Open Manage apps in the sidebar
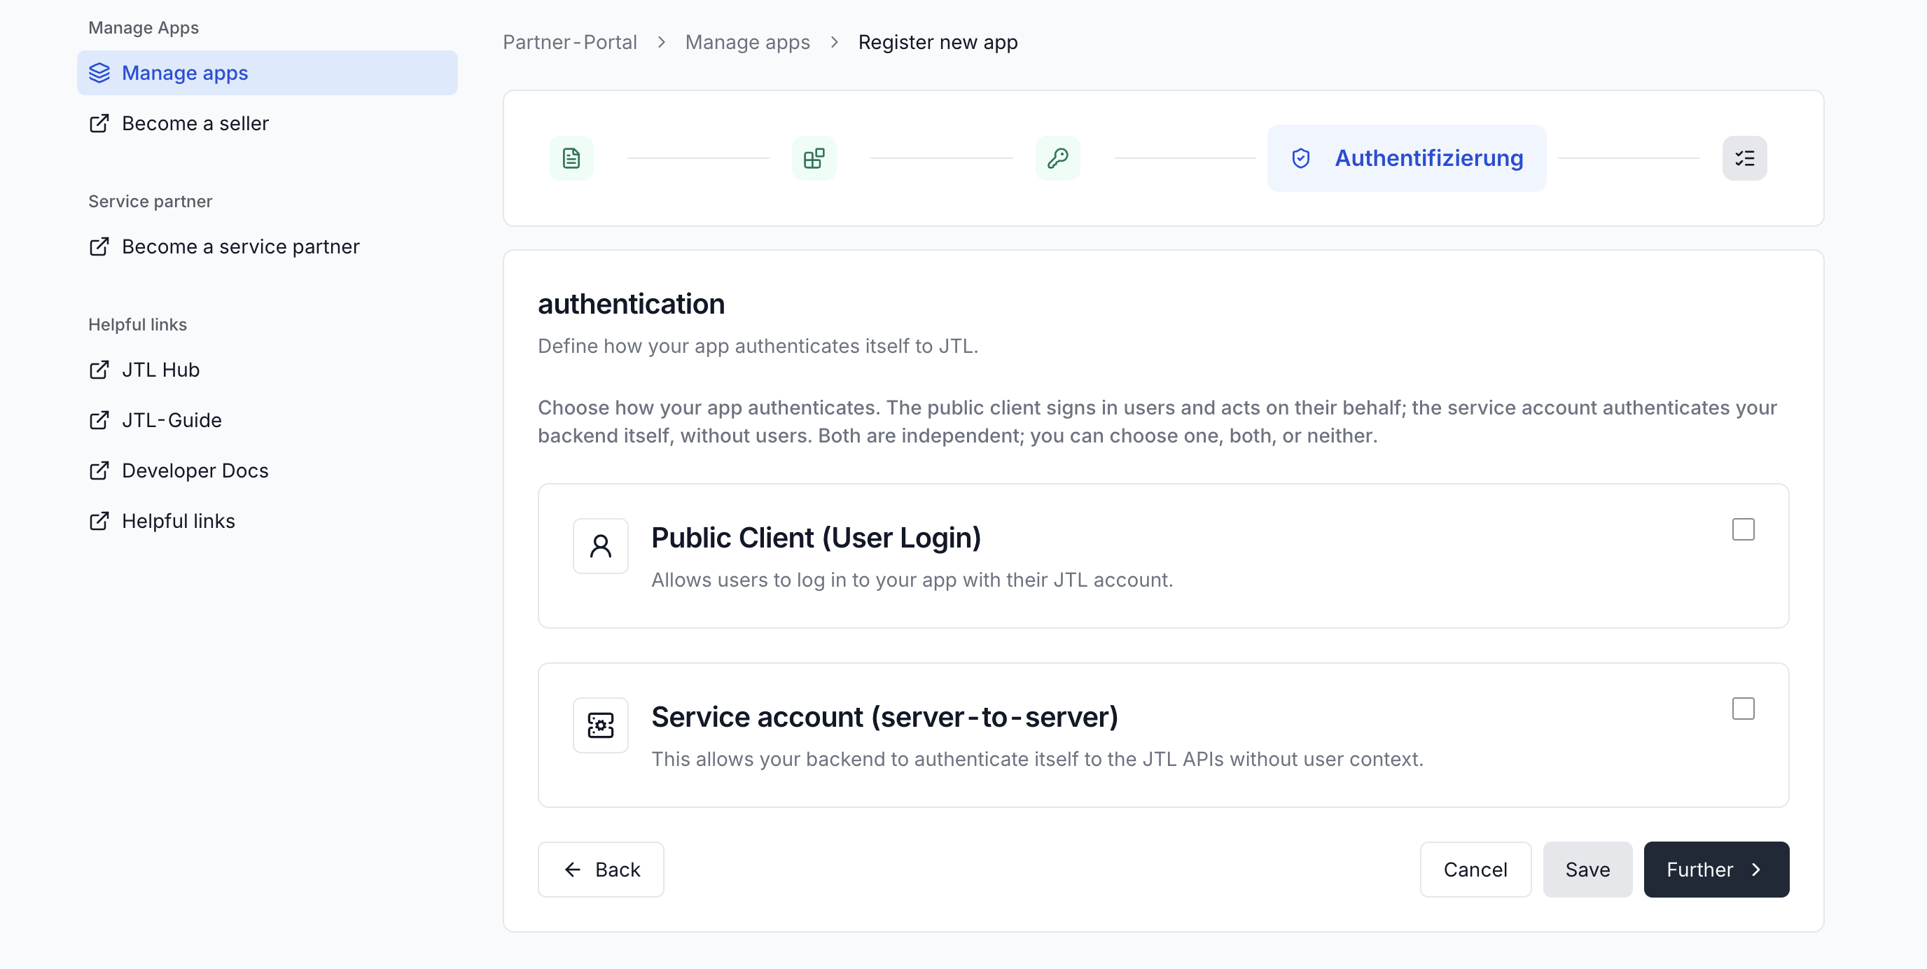This screenshot has height=969, width=1927. pyautogui.click(x=267, y=73)
